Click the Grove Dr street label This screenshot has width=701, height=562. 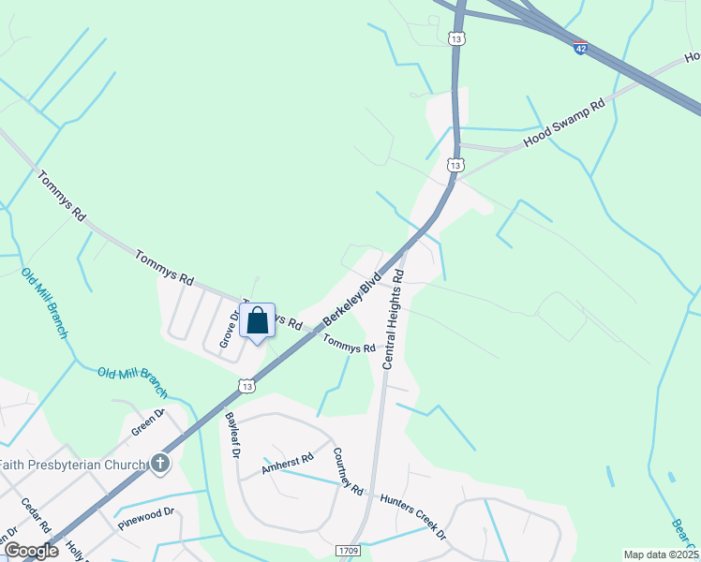tap(229, 330)
